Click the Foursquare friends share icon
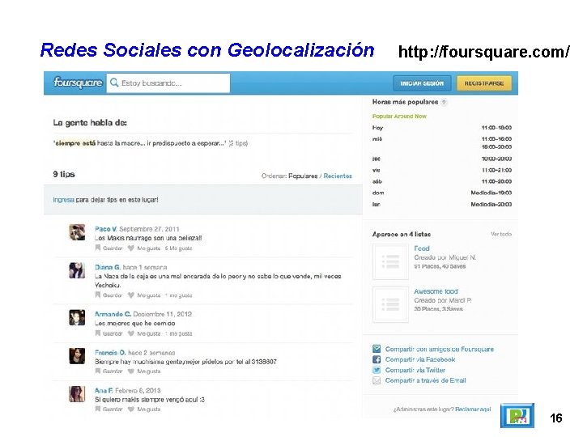 pos(377,349)
